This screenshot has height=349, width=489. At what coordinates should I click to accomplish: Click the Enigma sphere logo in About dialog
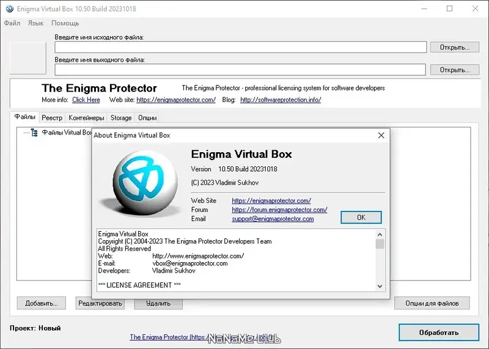coord(145,183)
